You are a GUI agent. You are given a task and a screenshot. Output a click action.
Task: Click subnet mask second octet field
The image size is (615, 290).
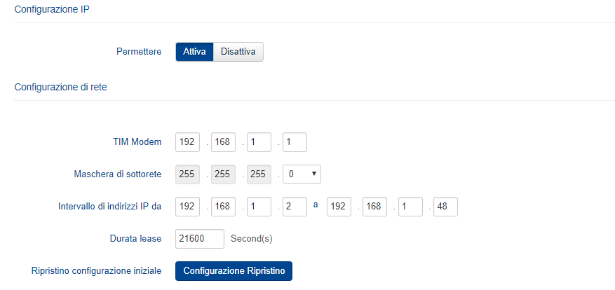224,174
